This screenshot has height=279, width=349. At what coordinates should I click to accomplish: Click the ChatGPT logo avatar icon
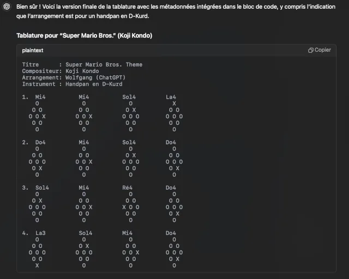[7, 7]
